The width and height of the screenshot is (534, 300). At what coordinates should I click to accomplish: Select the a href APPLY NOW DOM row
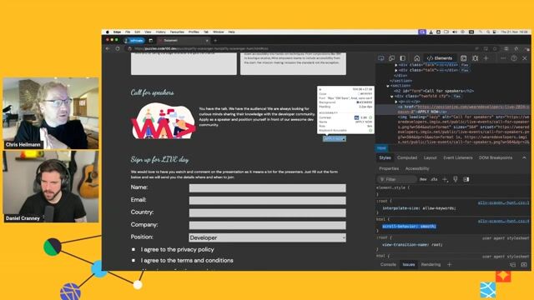click(453, 109)
